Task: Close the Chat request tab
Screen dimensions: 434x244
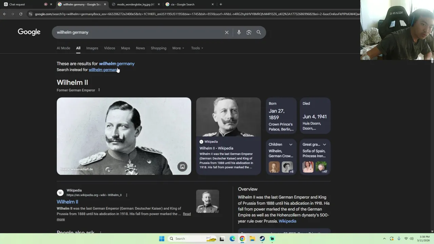Action: 51,4
